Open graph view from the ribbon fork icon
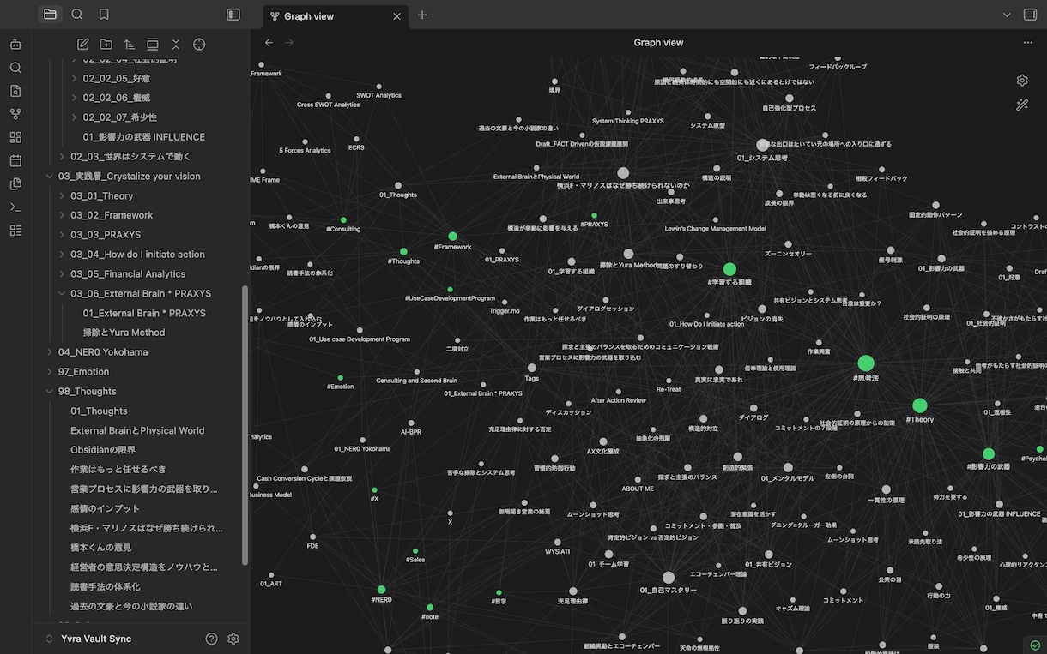Viewport: 1047px width, 654px height. pyautogui.click(x=15, y=114)
